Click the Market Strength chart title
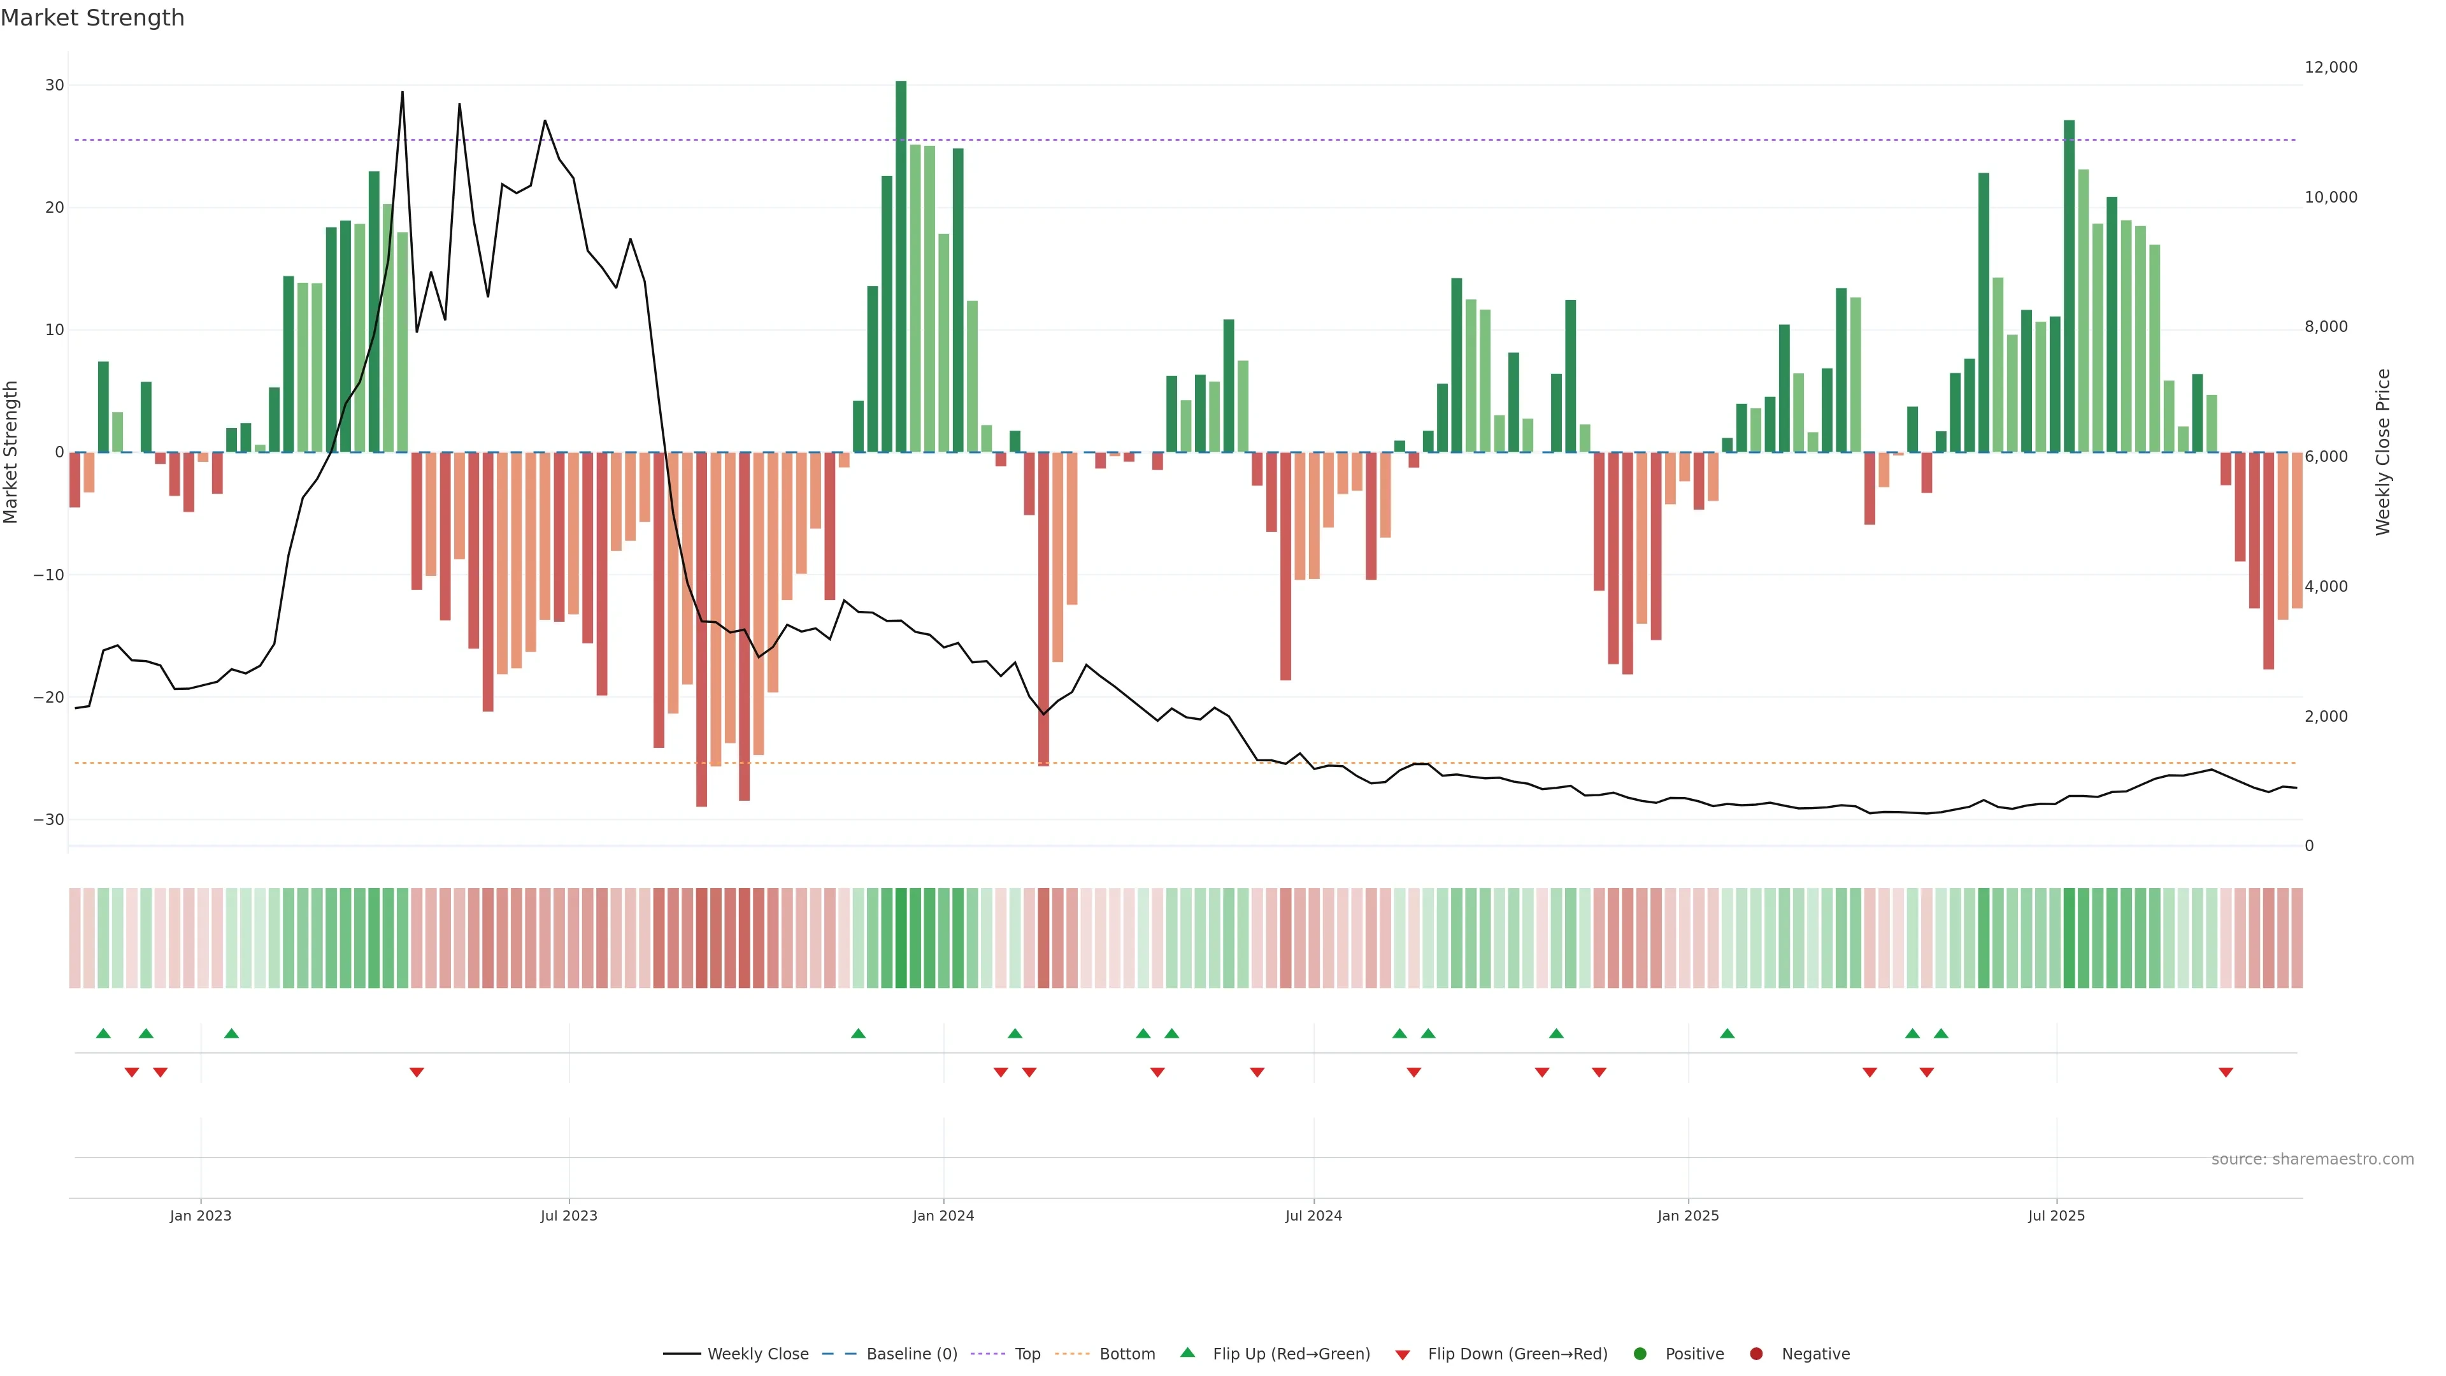 [92, 18]
